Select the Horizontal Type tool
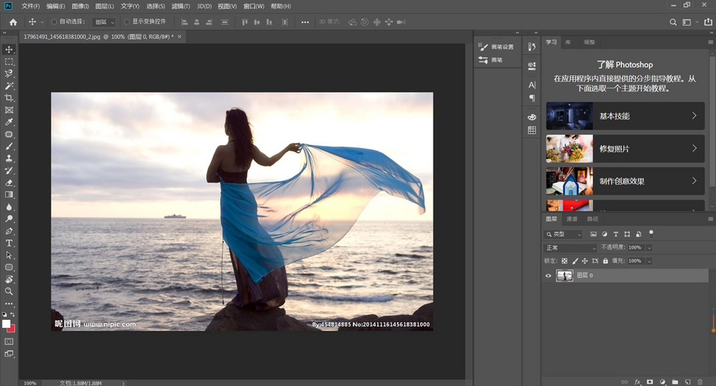 9,243
